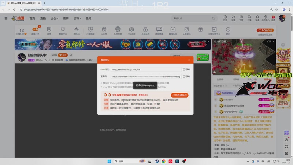Open the user avatar in header

point(282,18)
